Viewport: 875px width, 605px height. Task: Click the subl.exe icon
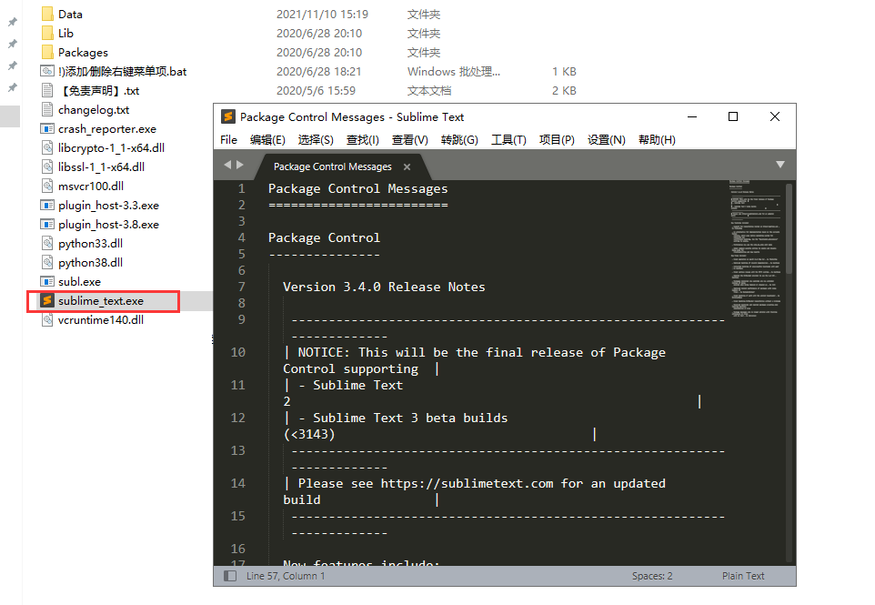point(47,281)
